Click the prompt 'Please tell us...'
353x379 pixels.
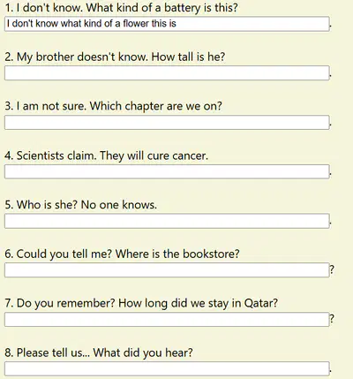tap(53, 352)
